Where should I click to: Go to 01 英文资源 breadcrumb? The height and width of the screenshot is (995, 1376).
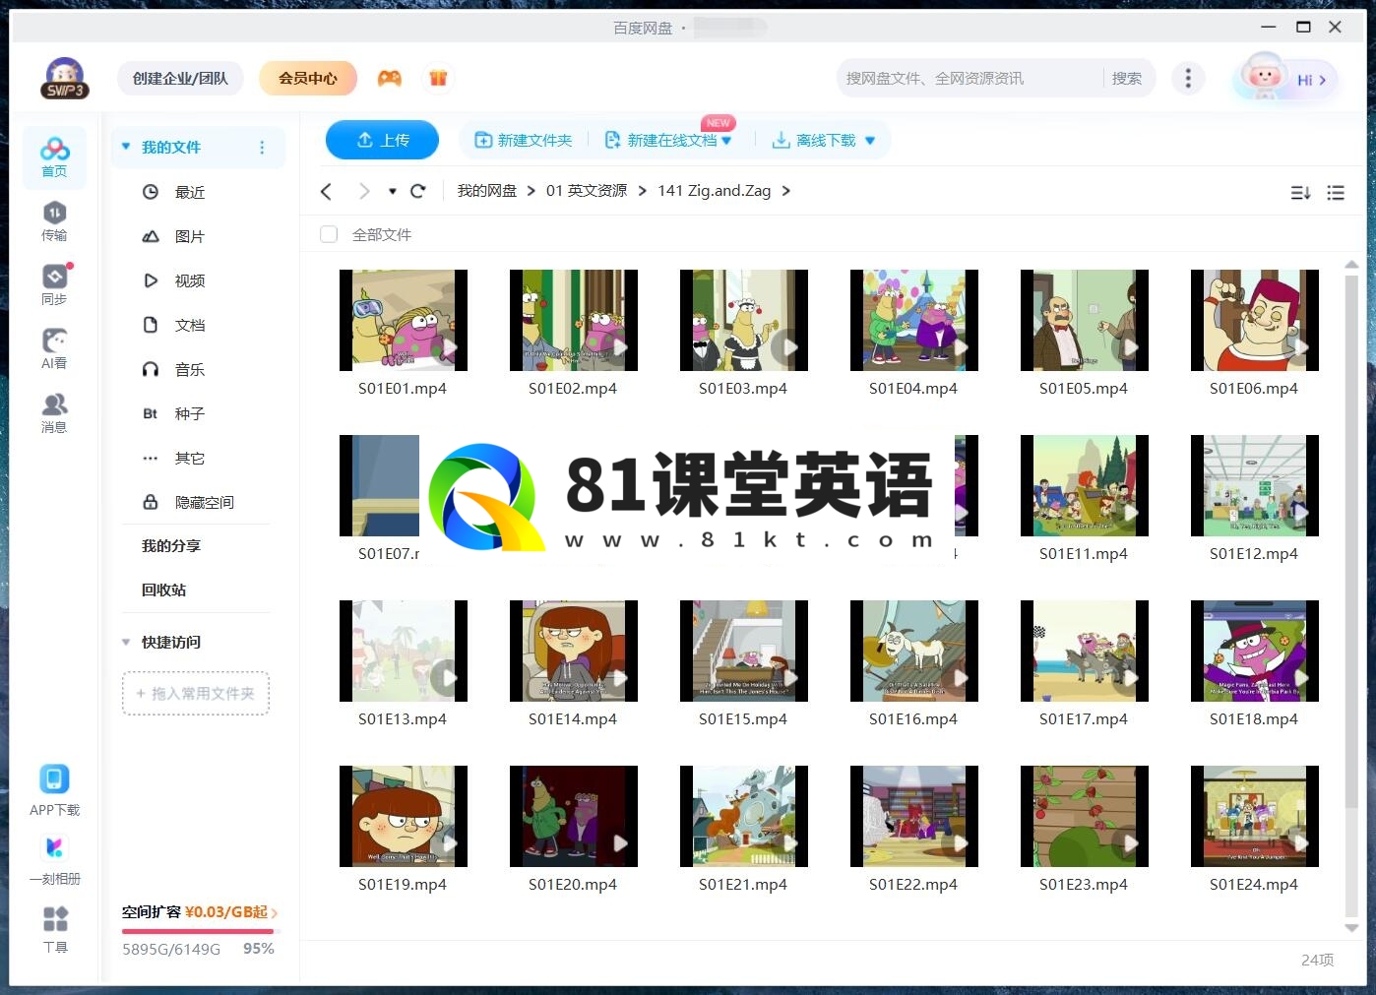587,191
